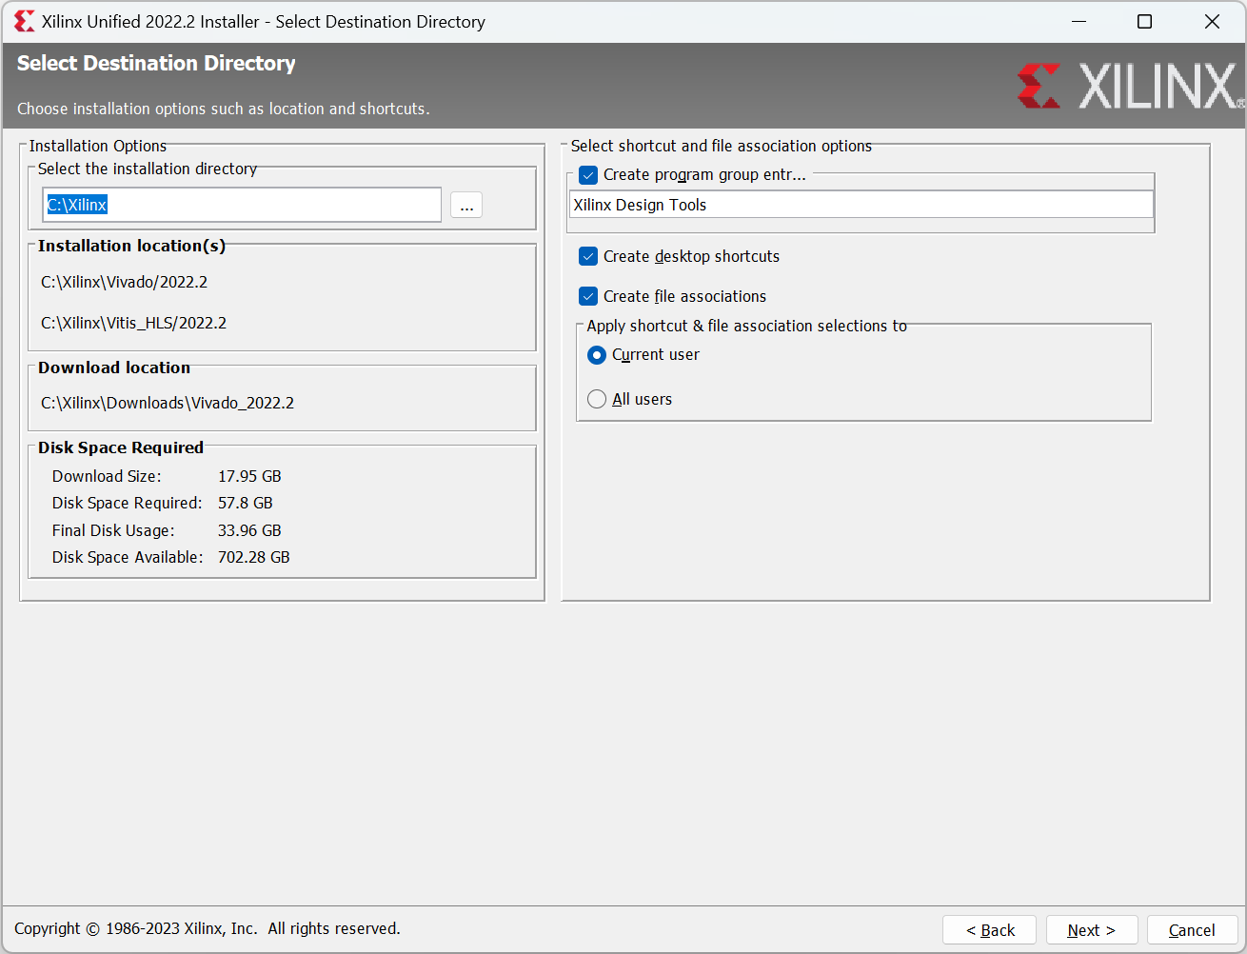Go back to the previous installer step
Viewport: 1247px width, 954px height.
point(989,929)
